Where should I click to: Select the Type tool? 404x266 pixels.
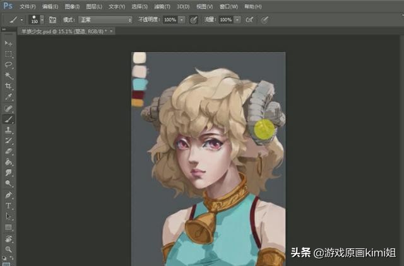click(x=8, y=205)
